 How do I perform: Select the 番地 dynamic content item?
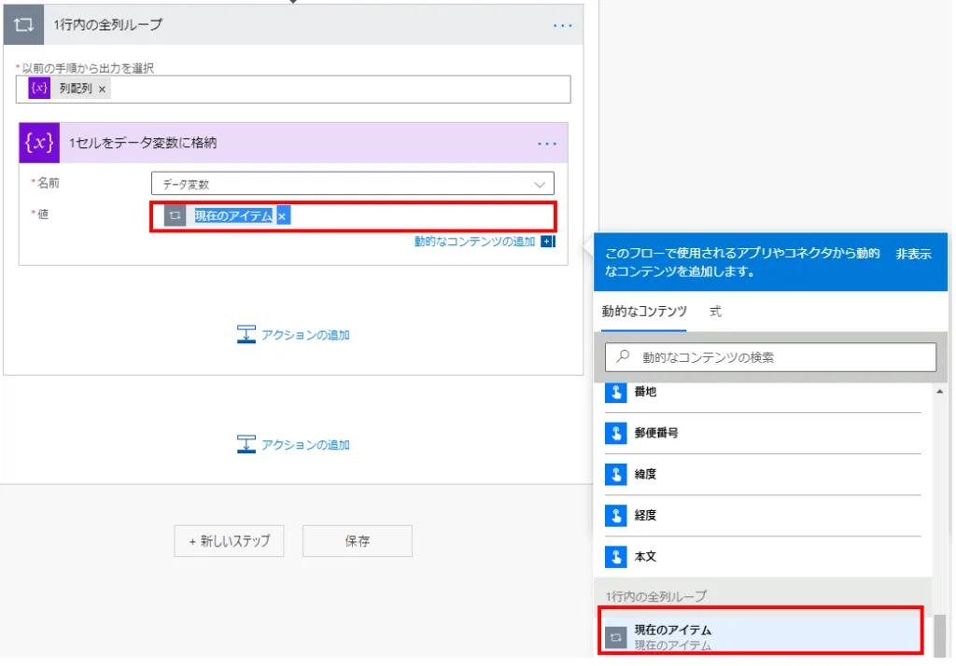[645, 393]
